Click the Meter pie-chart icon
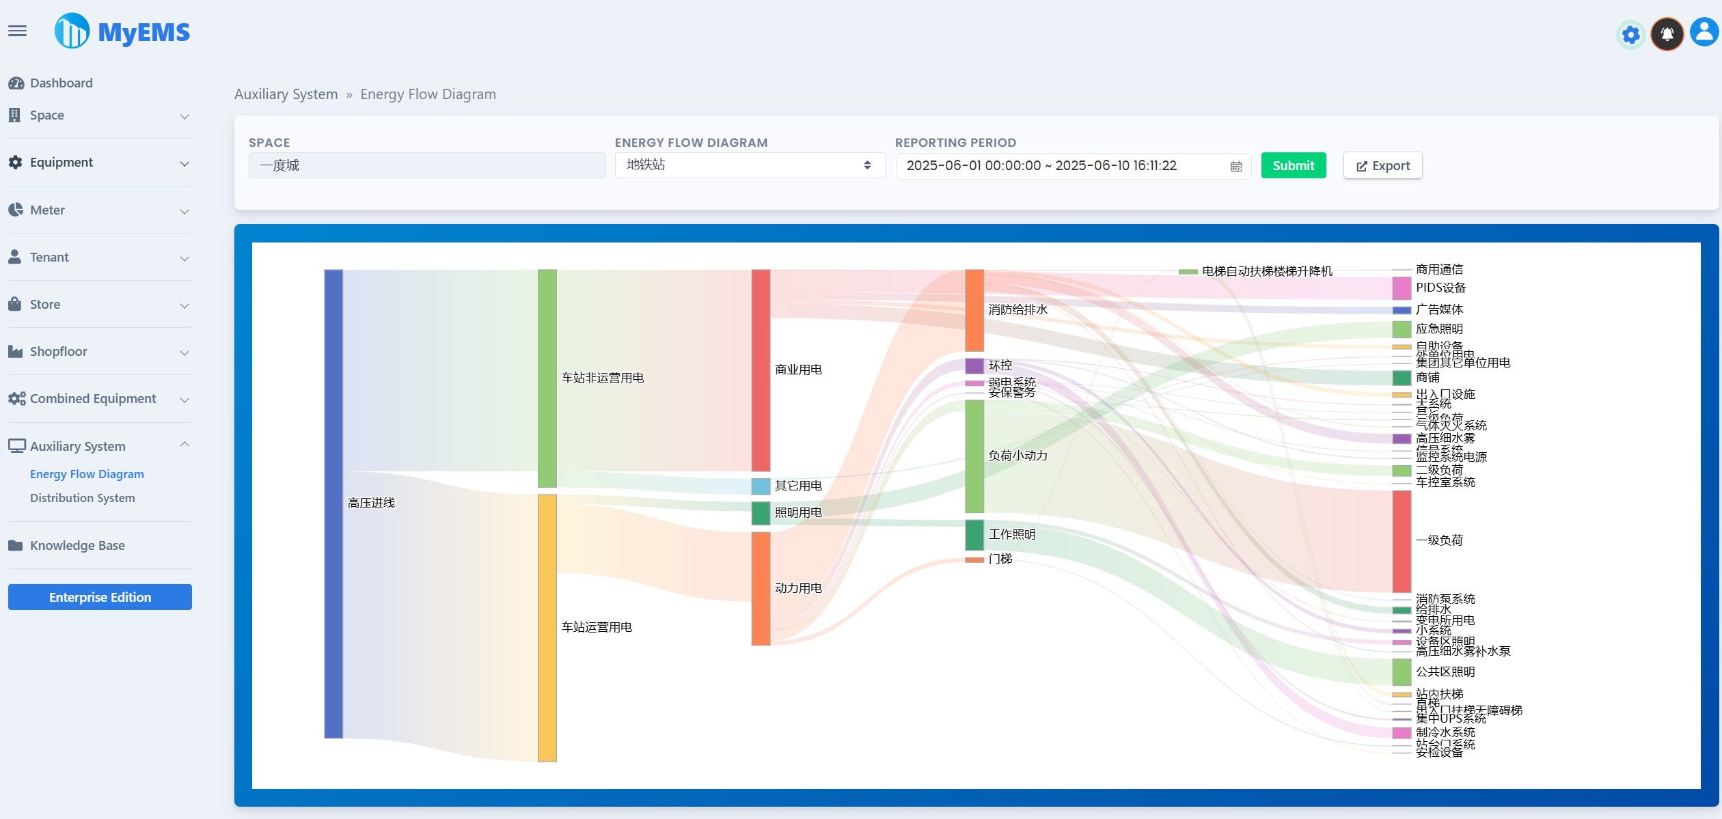The height and width of the screenshot is (819, 1722). pos(15,209)
